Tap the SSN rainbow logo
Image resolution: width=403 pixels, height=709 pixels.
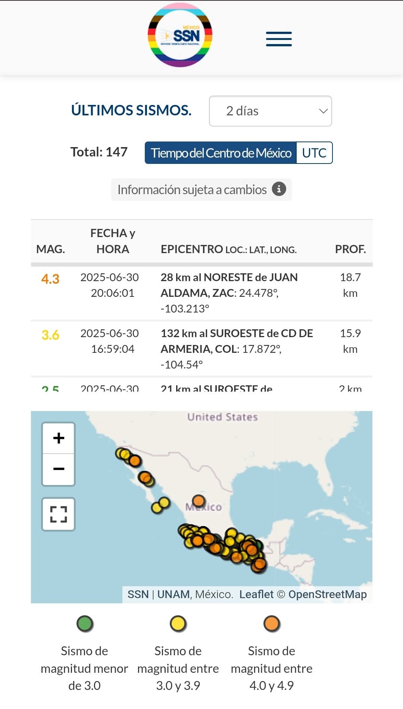coord(180,35)
